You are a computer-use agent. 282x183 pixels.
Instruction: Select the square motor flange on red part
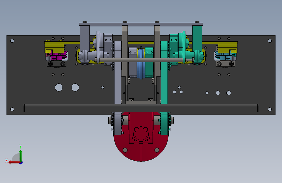tap(141, 134)
